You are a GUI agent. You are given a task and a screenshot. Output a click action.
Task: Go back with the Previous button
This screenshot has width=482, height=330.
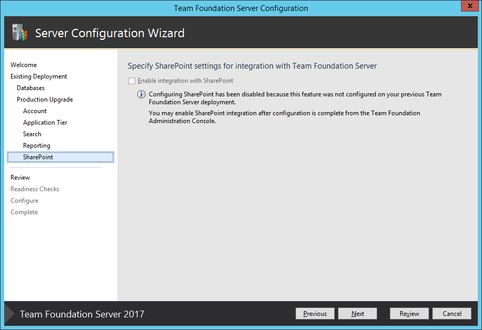pyautogui.click(x=315, y=313)
